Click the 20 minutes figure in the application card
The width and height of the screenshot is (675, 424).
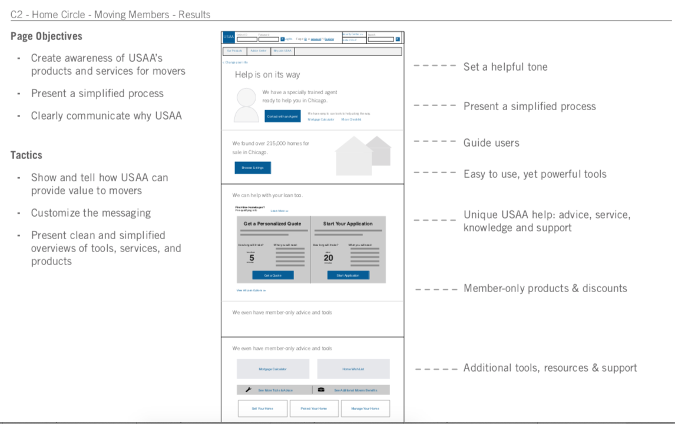329,257
